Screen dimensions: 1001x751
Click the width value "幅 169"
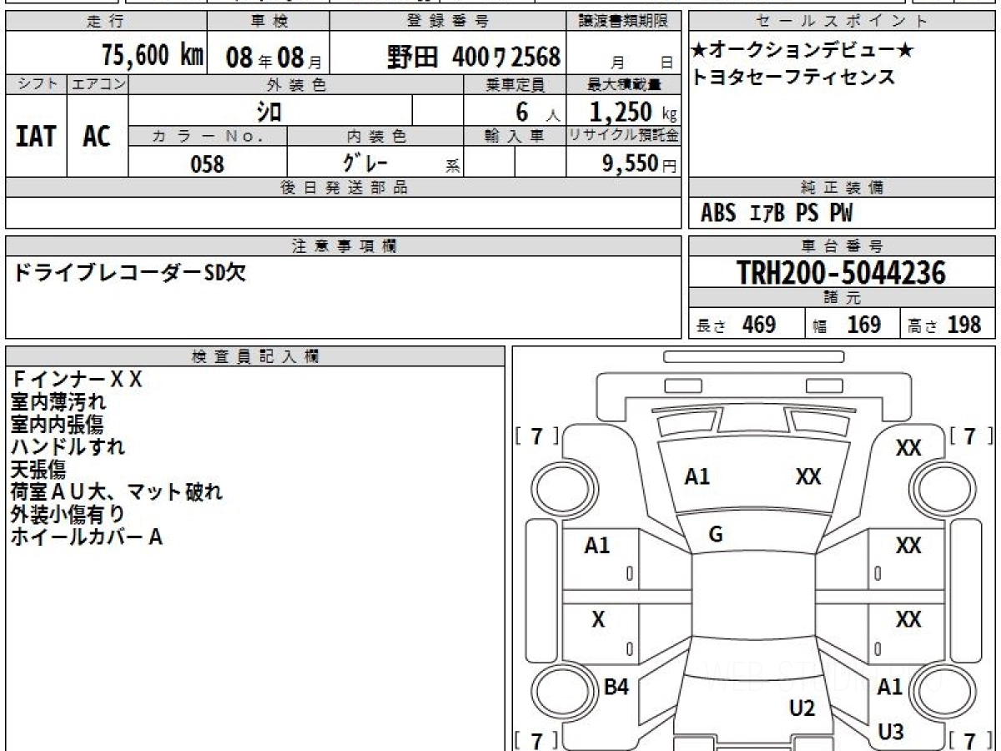pos(847,325)
